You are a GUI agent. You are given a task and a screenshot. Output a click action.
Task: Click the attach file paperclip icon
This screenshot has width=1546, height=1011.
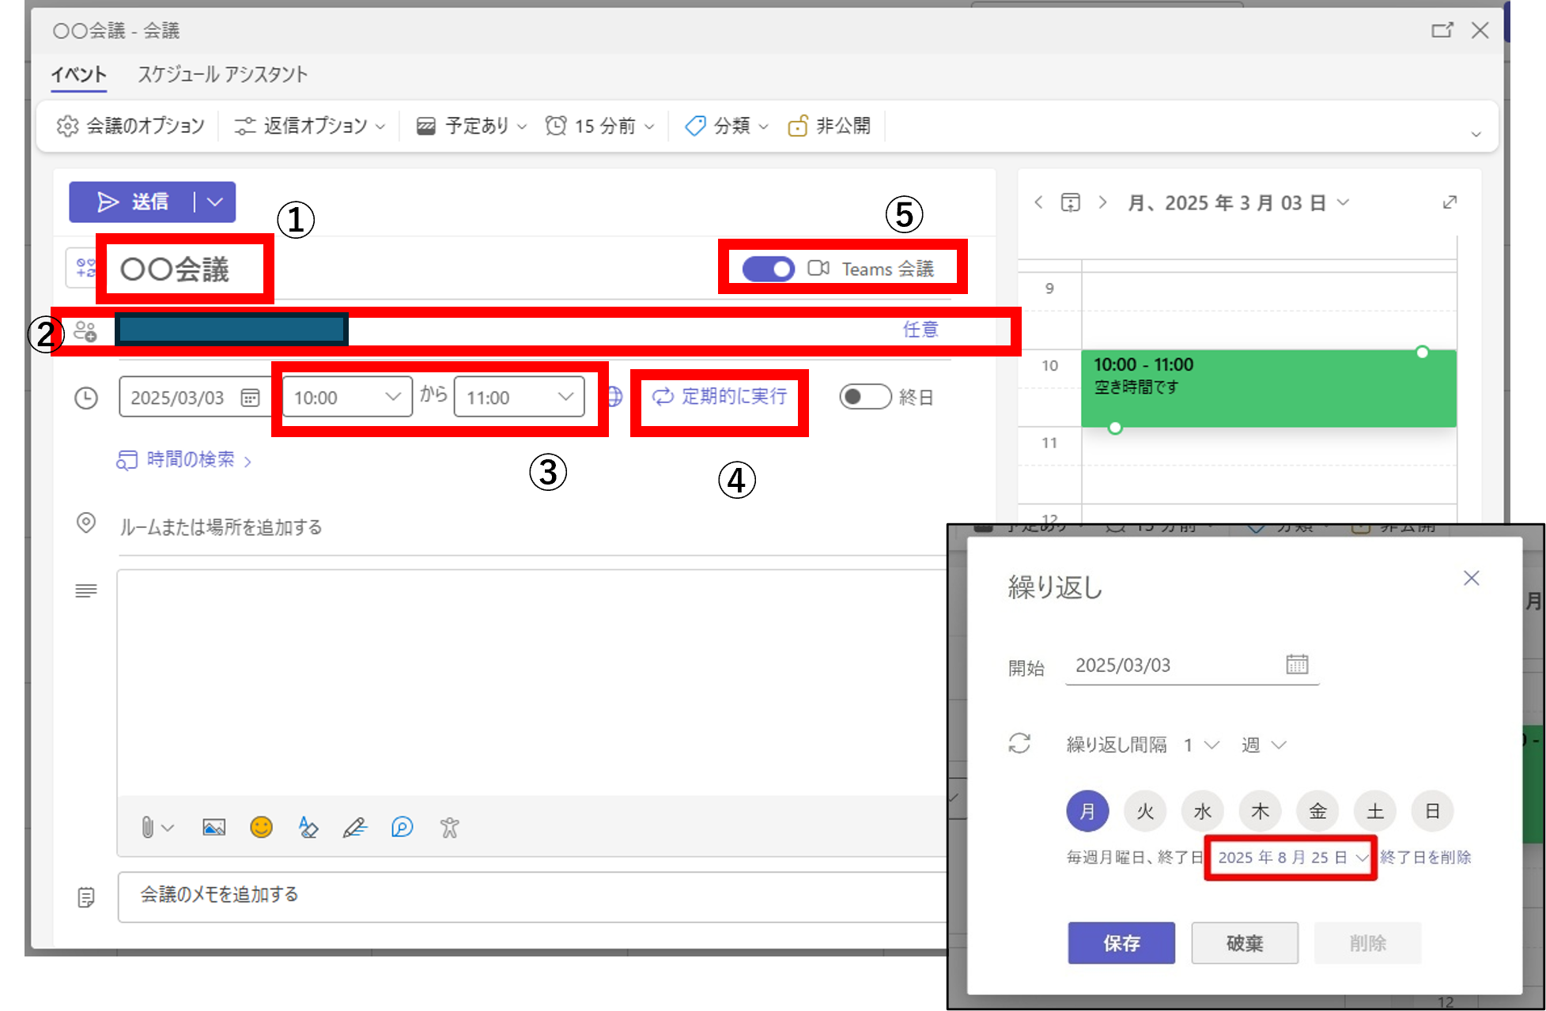coord(147,828)
